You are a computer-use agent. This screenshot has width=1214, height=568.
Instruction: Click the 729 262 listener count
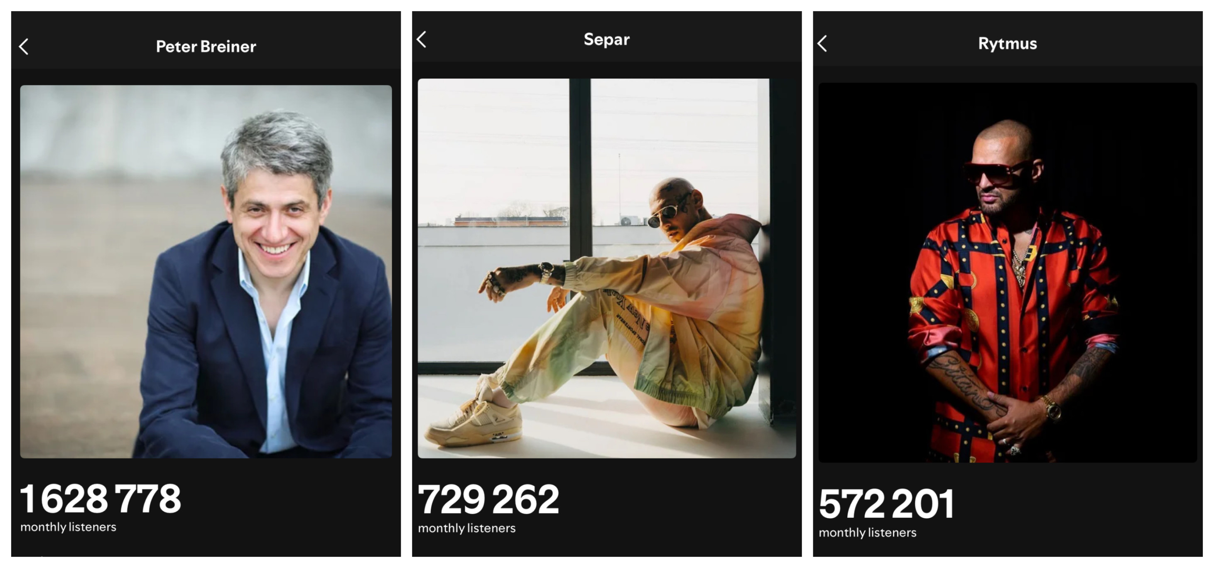click(488, 500)
